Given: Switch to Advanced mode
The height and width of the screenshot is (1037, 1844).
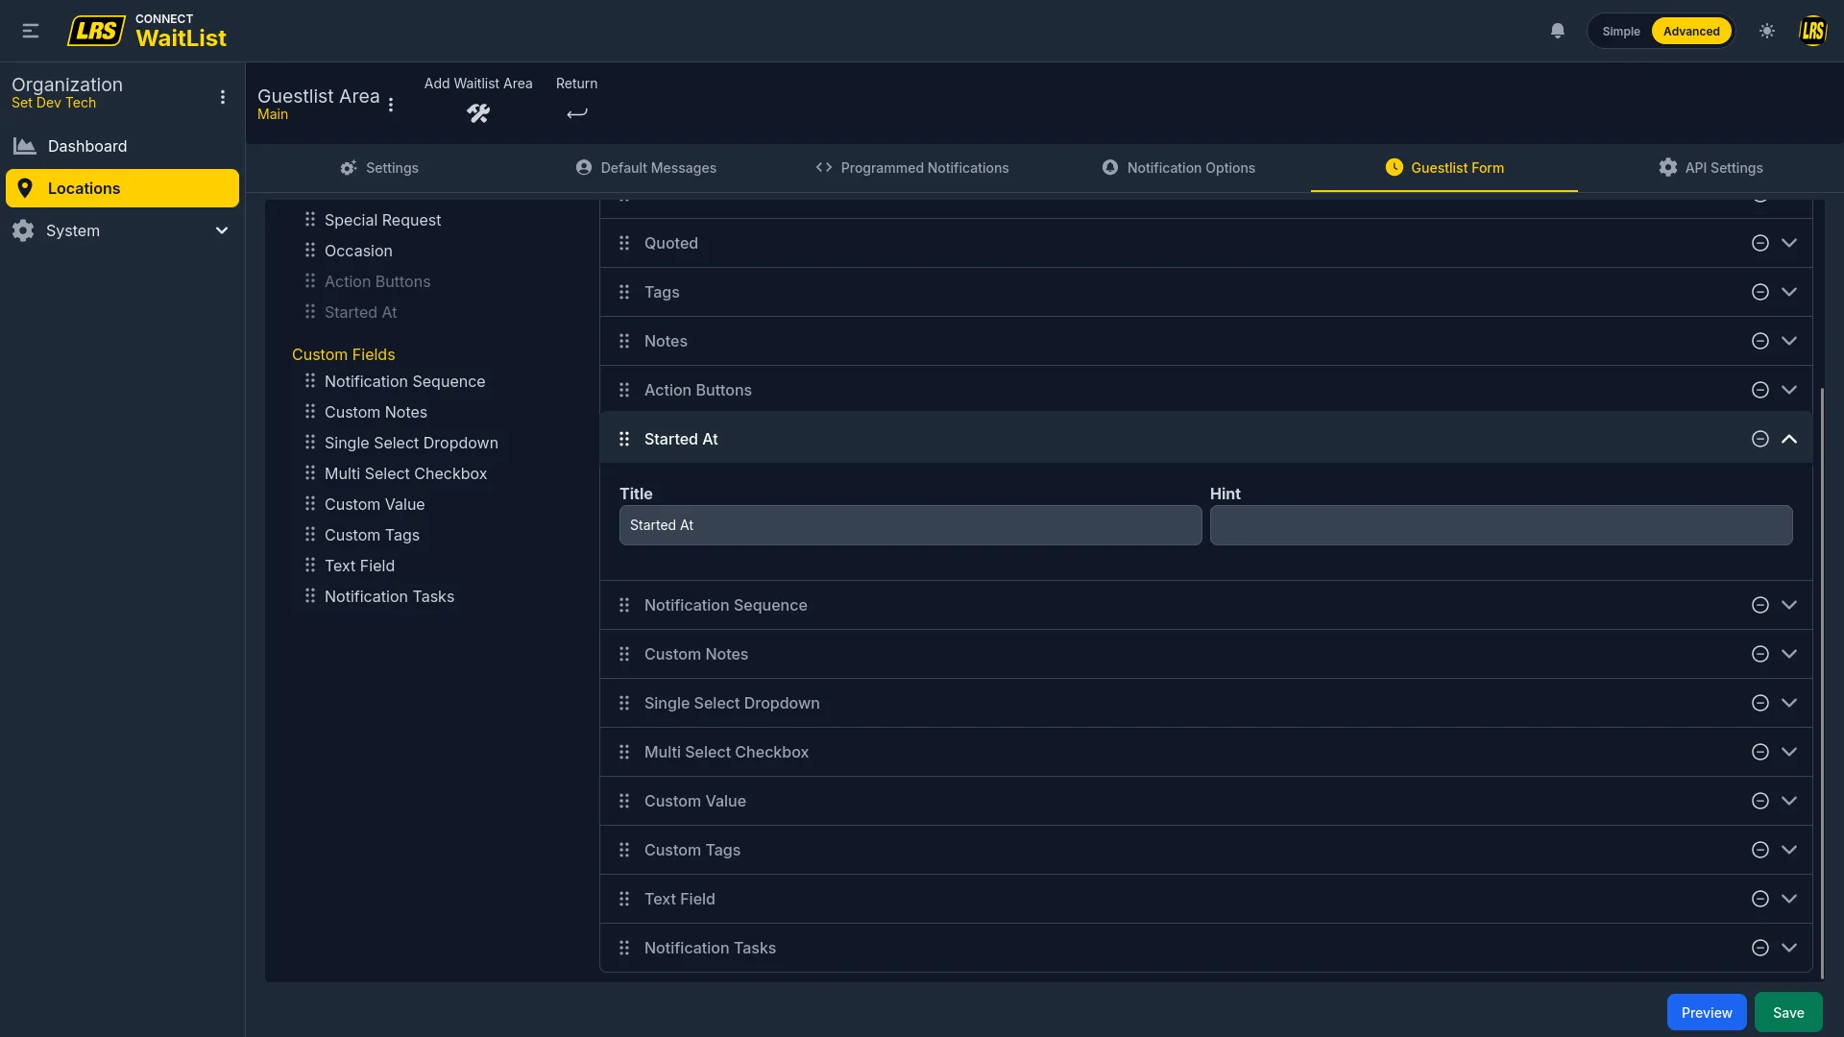Looking at the screenshot, I should pos(1691,32).
